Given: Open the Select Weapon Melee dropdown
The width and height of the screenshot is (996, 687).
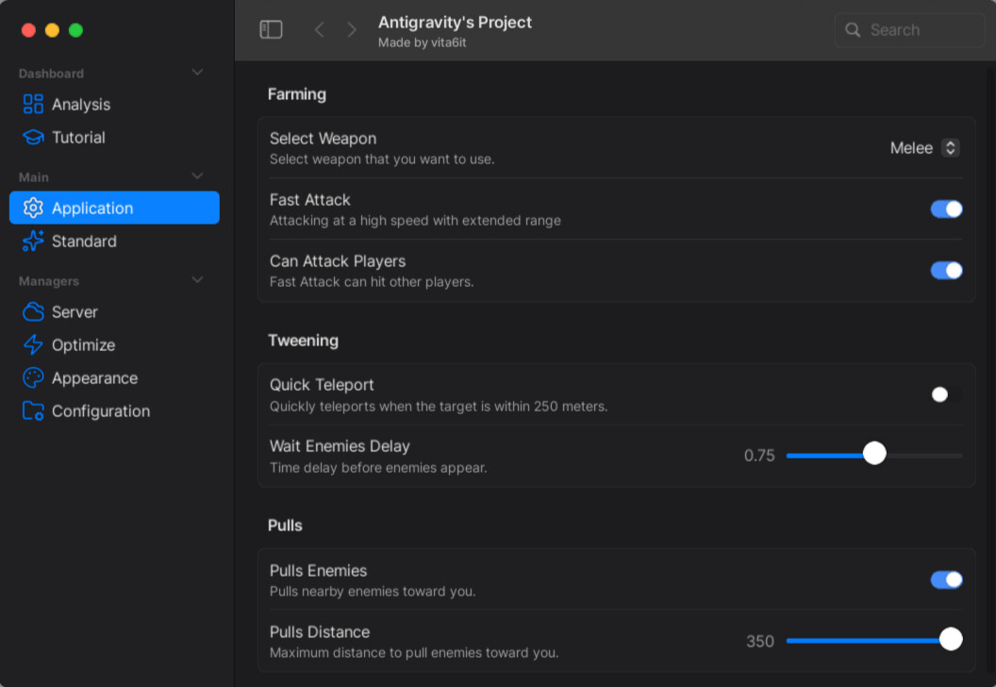Looking at the screenshot, I should pyautogui.click(x=924, y=147).
